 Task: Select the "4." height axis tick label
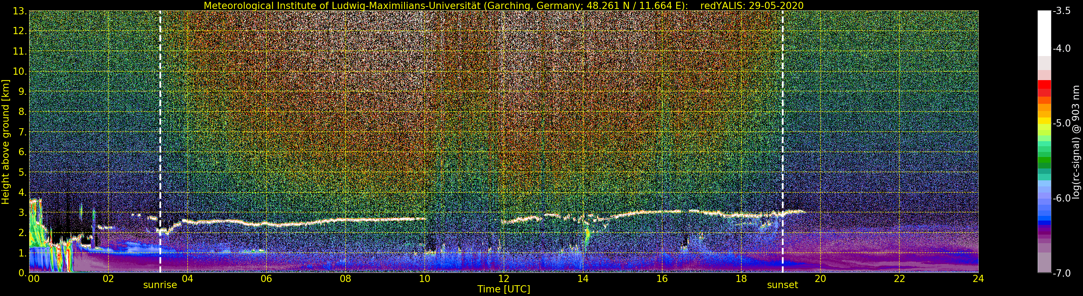point(23,192)
